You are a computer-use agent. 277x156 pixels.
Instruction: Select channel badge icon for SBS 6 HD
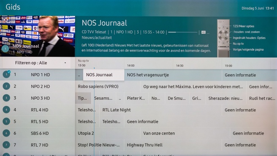[6, 133]
